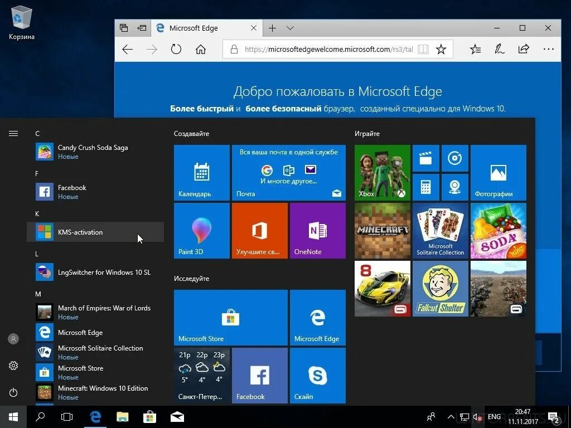Open the Calculator small tile
The width and height of the screenshot is (571, 428).
click(425, 187)
